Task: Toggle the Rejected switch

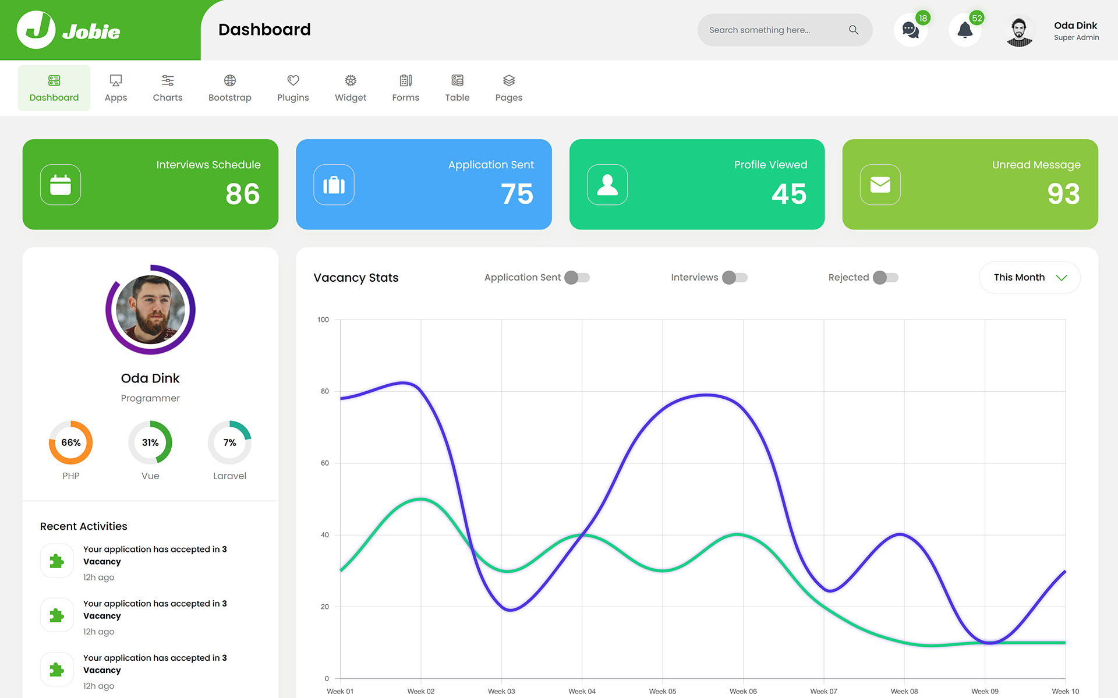Action: [886, 278]
